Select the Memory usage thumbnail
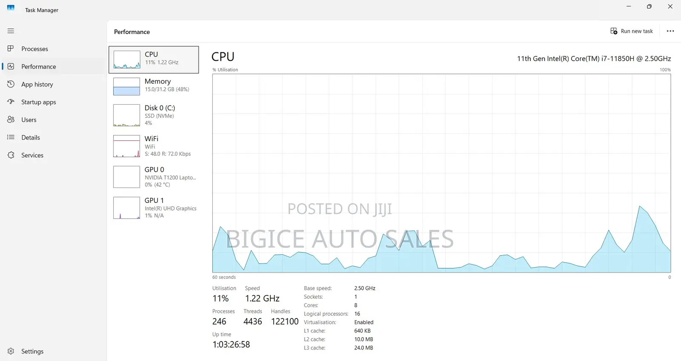This screenshot has height=361, width=681. click(126, 86)
